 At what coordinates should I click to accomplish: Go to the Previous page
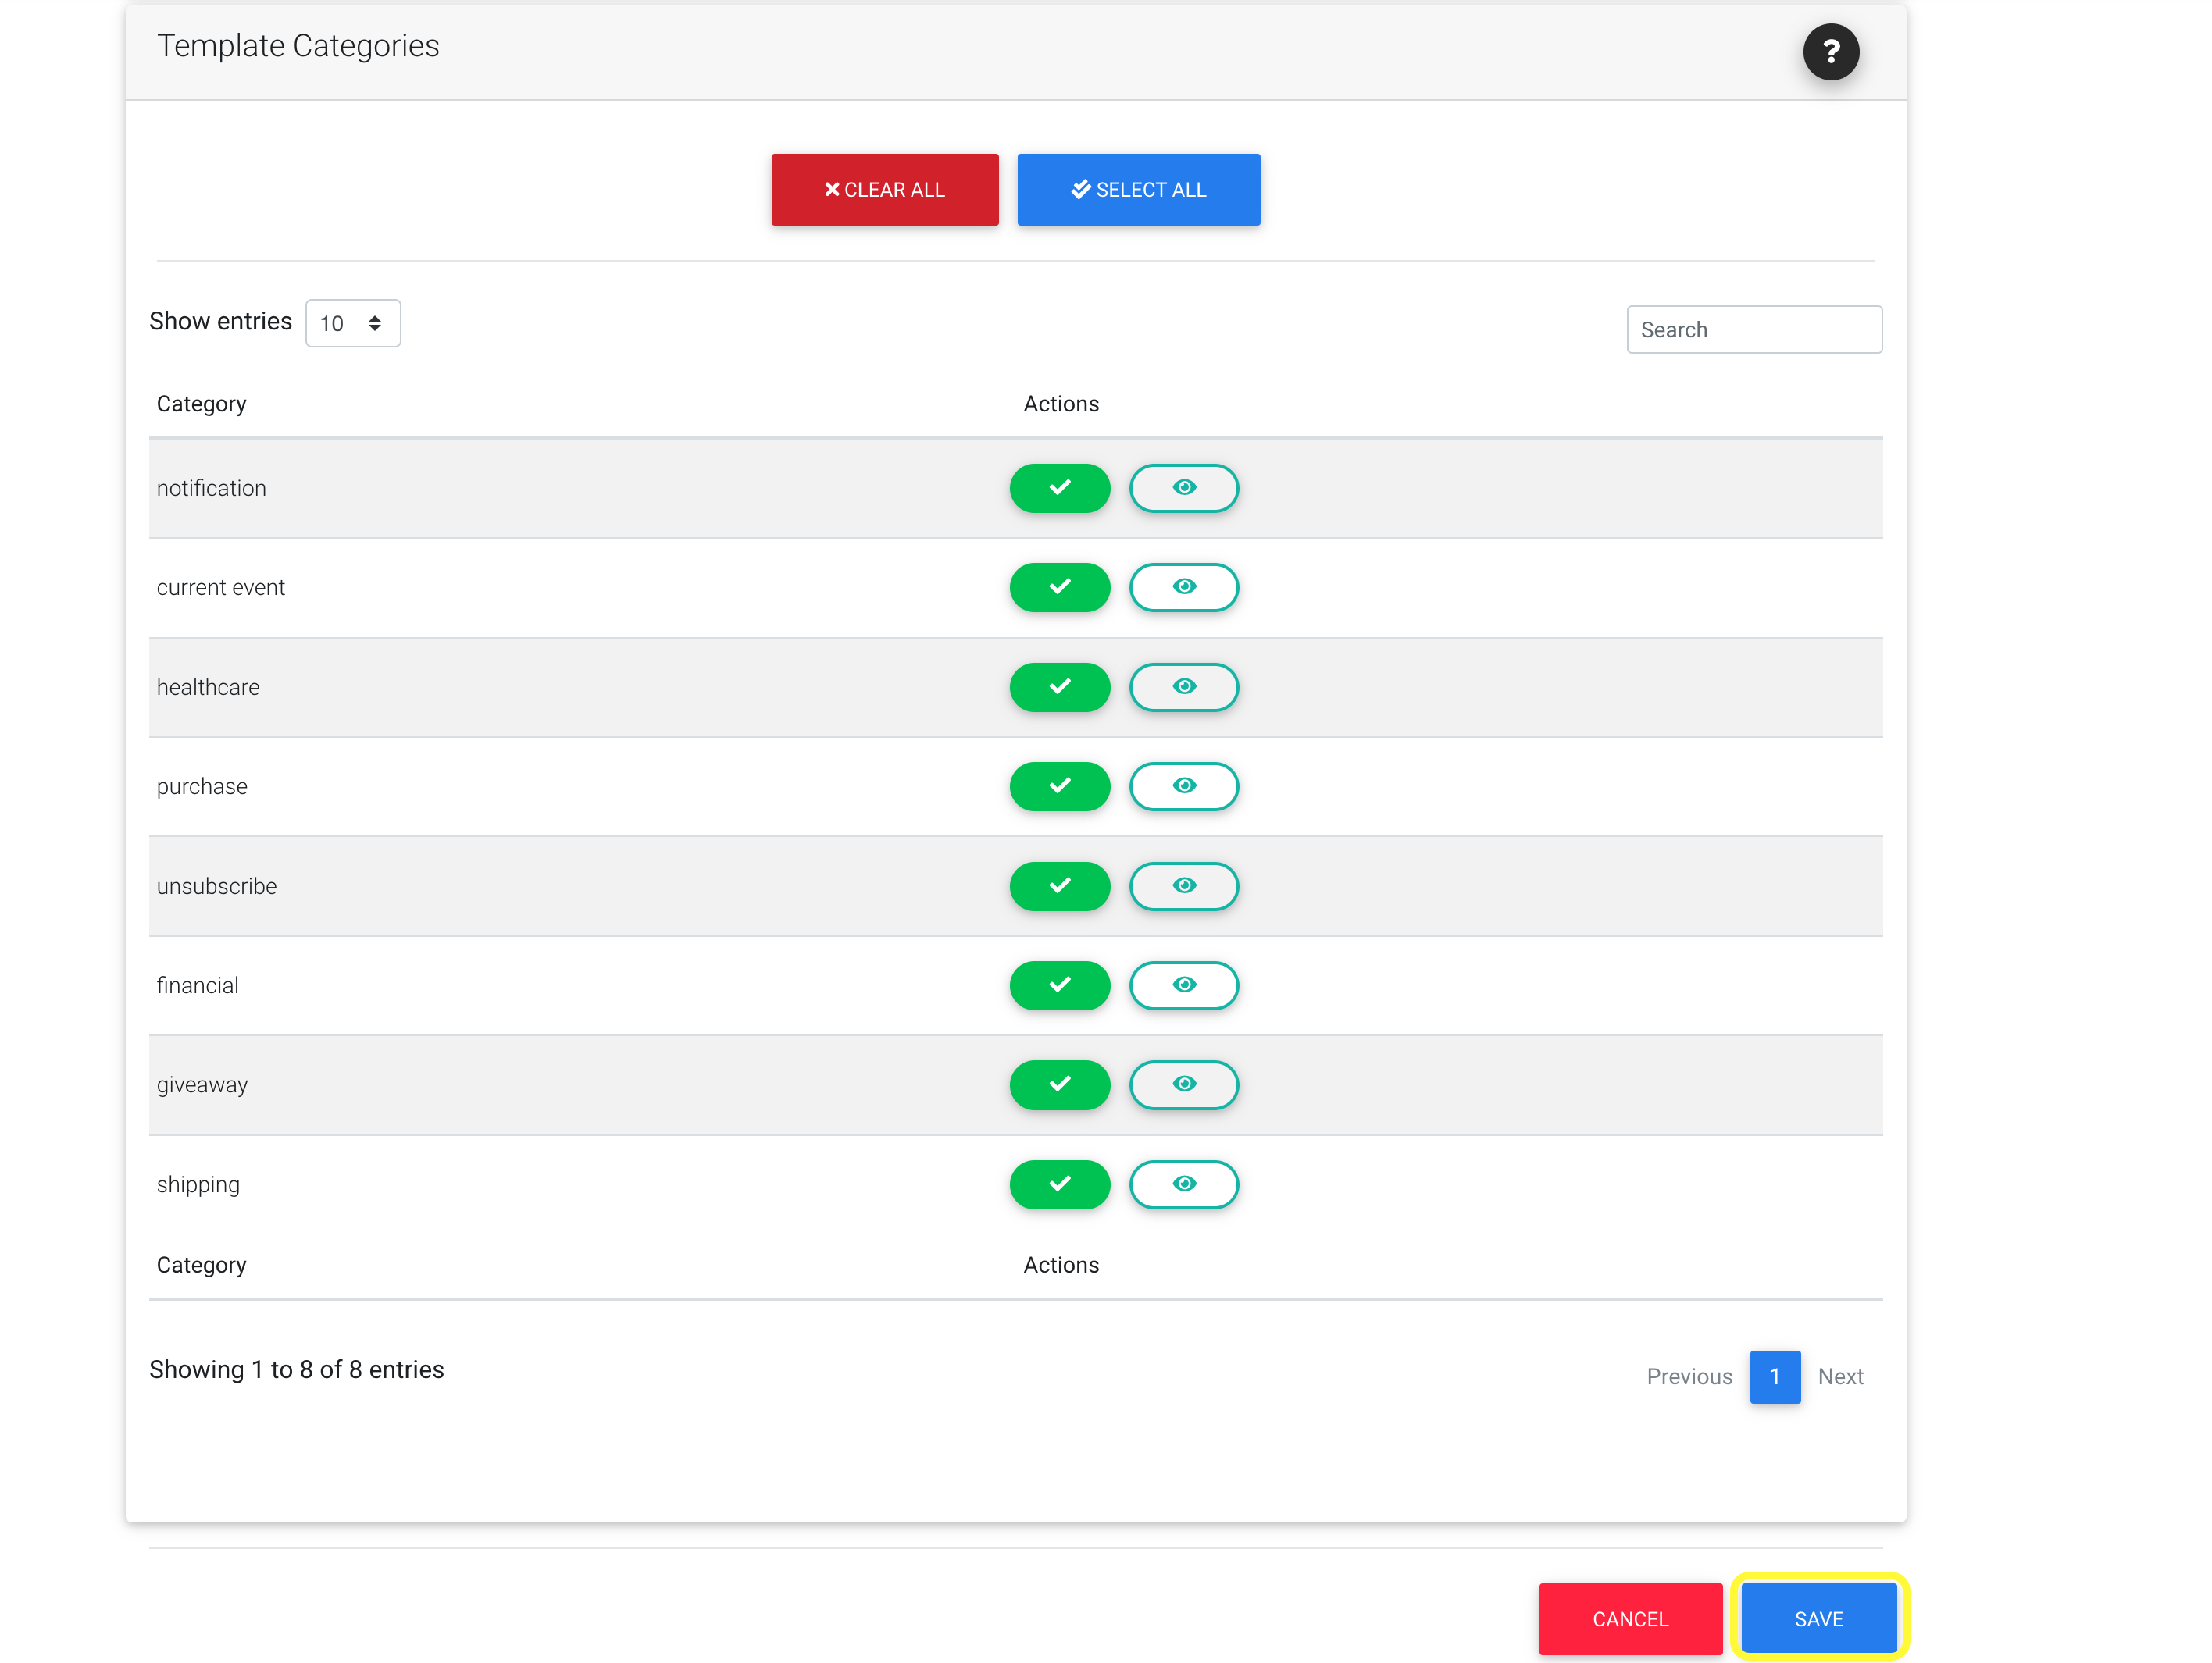click(1689, 1376)
